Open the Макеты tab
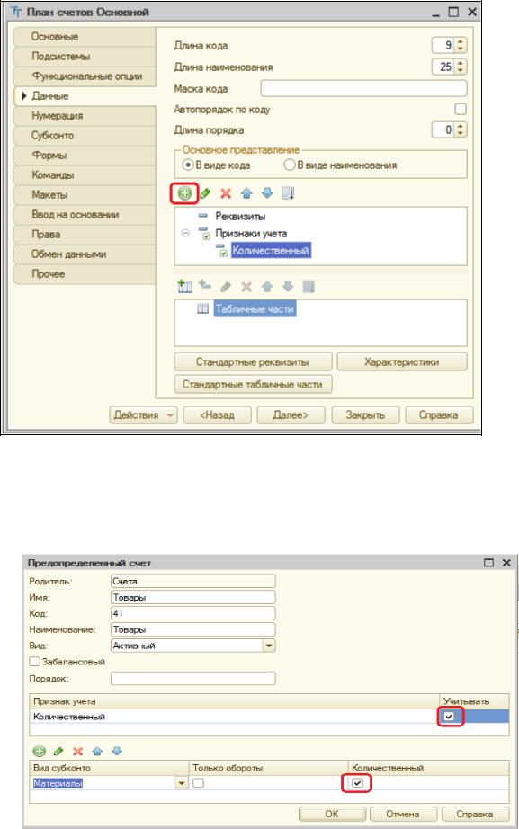The height and width of the screenshot is (829, 519). [x=85, y=194]
